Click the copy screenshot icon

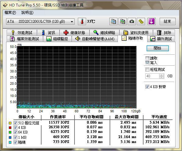[122, 21]
